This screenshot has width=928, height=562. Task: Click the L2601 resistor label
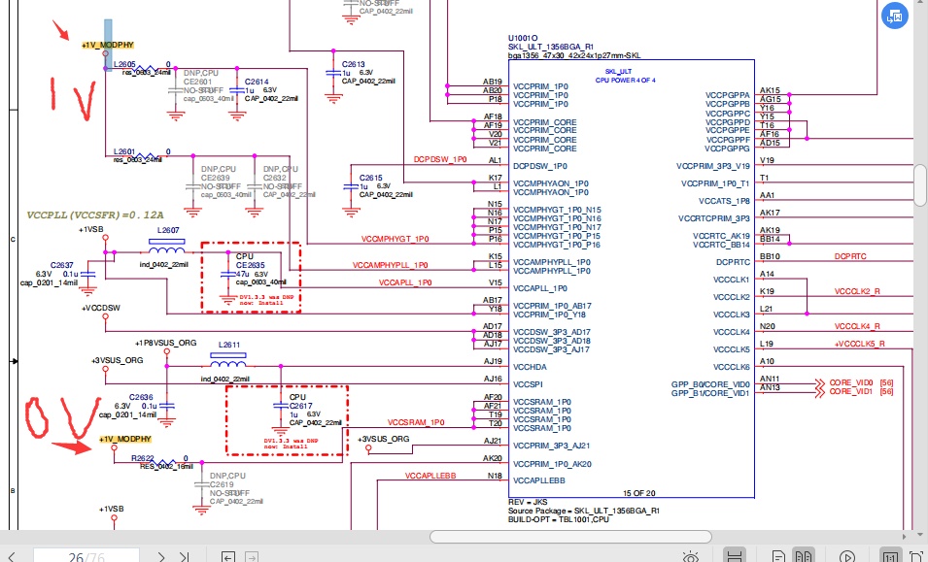(x=124, y=151)
